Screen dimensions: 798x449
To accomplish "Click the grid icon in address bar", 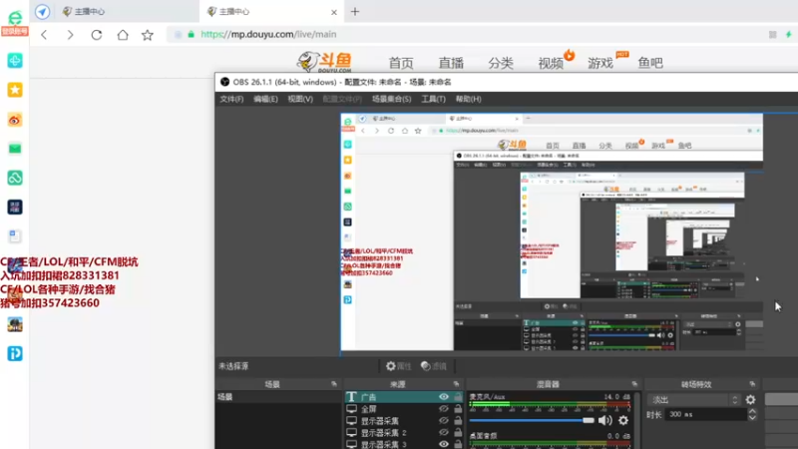I will tap(772, 35).
